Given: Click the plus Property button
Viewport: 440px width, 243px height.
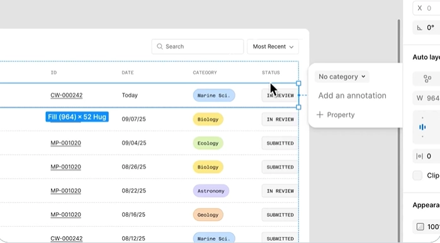Looking at the screenshot, I should (x=336, y=115).
